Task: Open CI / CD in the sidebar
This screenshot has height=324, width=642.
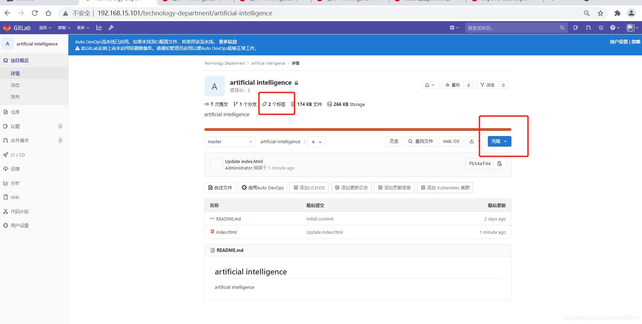Action: click(34, 155)
